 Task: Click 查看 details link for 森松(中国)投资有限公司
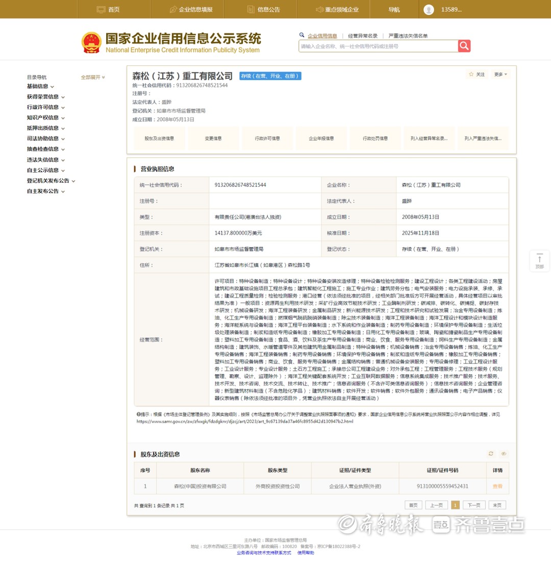click(497, 486)
